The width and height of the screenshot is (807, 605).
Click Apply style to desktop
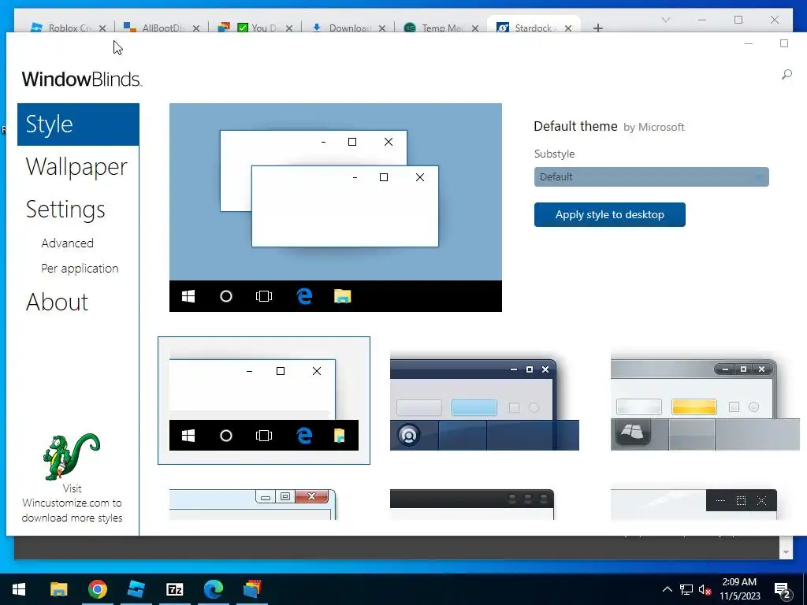click(x=609, y=214)
